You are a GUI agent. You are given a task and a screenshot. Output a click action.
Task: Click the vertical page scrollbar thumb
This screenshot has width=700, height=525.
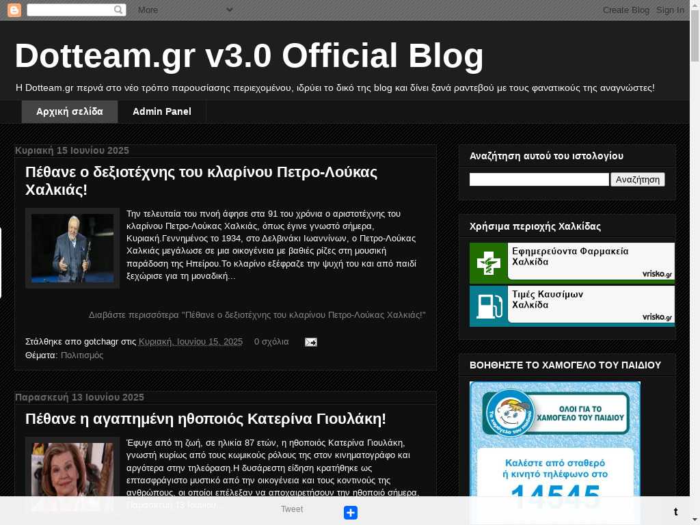(695, 36)
